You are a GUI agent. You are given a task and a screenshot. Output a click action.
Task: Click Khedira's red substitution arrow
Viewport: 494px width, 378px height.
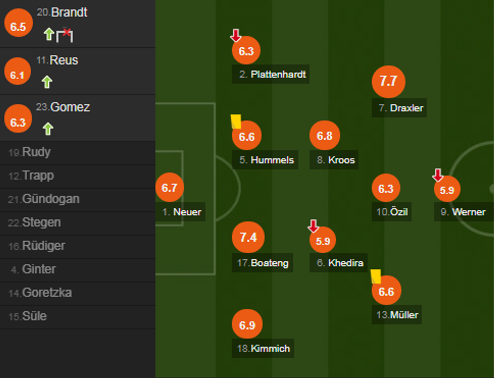314,226
